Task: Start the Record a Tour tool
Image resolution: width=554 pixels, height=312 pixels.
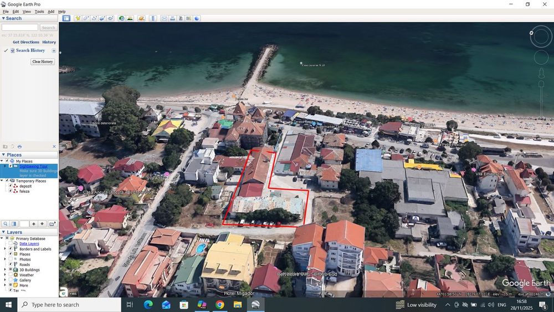Action: click(110, 18)
